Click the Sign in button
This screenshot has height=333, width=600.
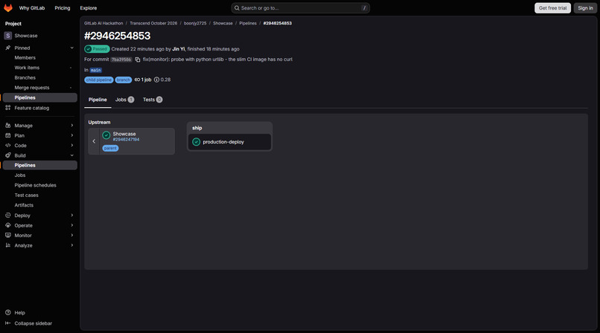click(585, 7)
